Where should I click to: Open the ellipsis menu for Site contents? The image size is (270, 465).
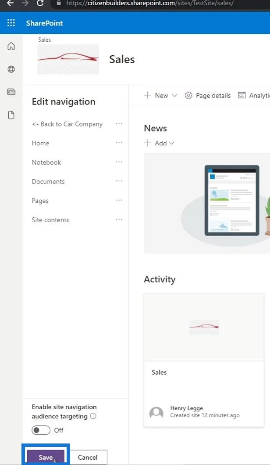tap(119, 220)
